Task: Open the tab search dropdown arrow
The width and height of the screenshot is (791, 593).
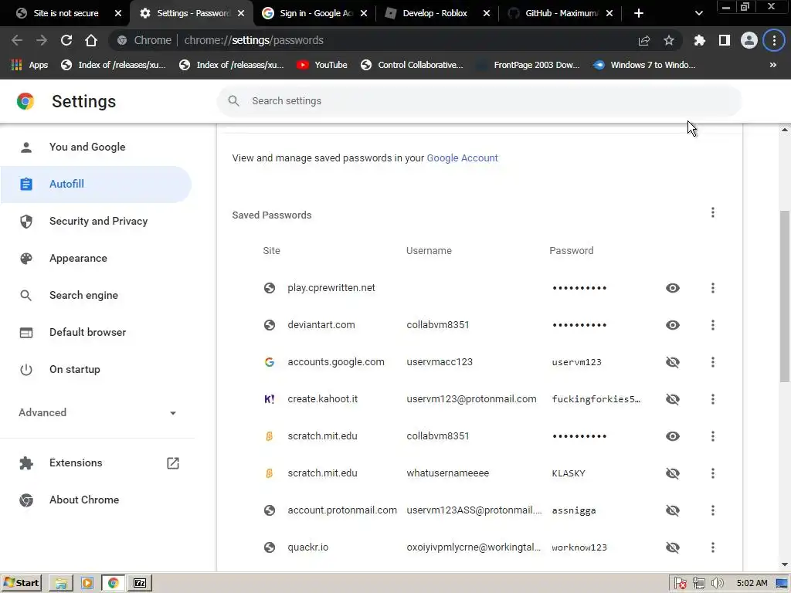Action: 698,13
